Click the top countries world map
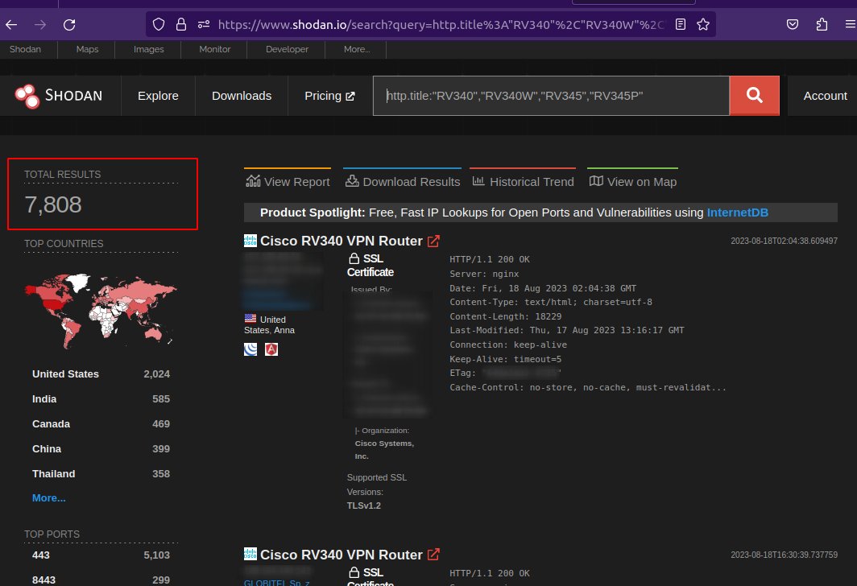857x586 pixels. coord(101,310)
